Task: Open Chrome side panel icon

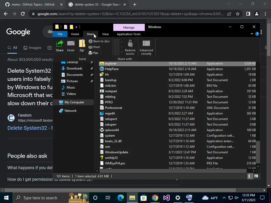Action: [x=248, y=14]
